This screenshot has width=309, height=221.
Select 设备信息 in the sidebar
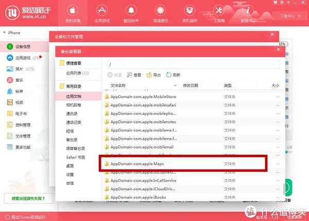pyautogui.click(x=25, y=47)
